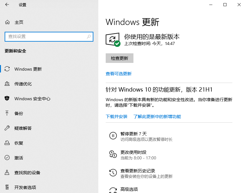Click the 更新和安全 section heading
The width and height of the screenshot is (245, 193).
pos(15,51)
